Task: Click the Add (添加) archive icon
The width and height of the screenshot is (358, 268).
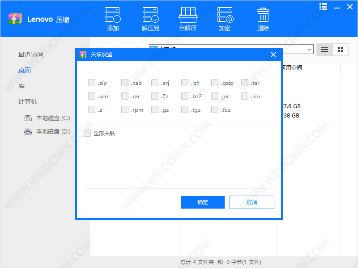Action: coord(113,15)
